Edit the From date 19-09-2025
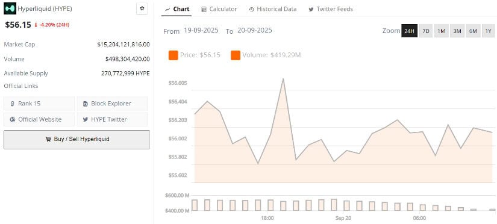The height and width of the screenshot is (224, 497). (201, 31)
